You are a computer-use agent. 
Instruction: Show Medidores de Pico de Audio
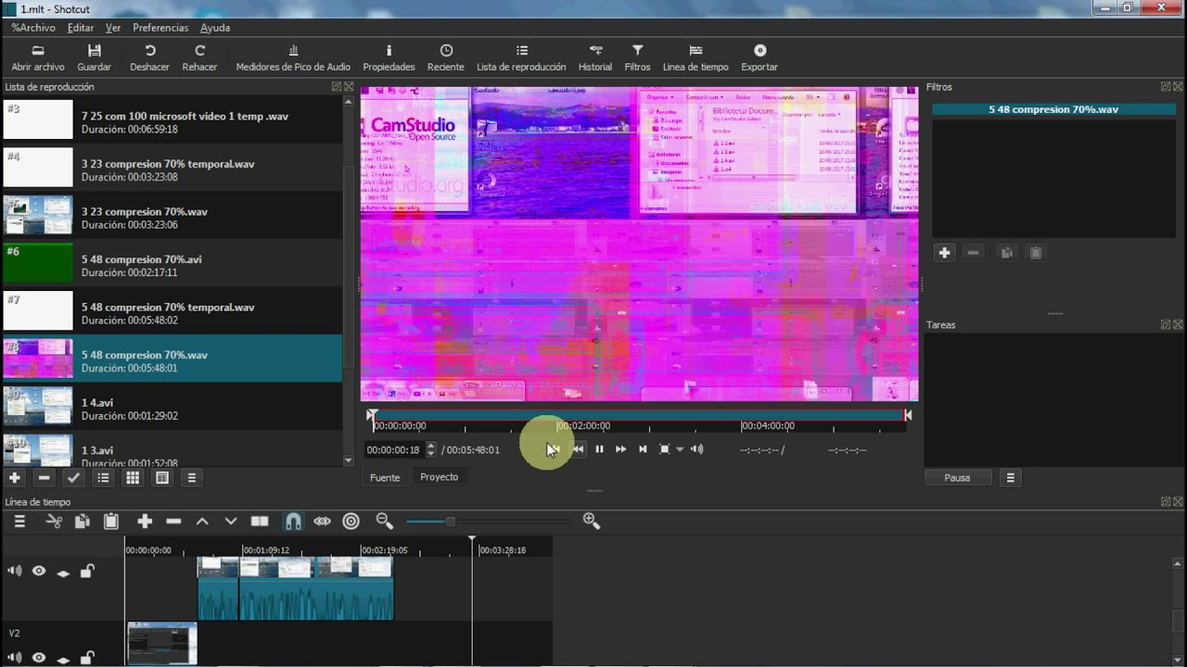[293, 58]
